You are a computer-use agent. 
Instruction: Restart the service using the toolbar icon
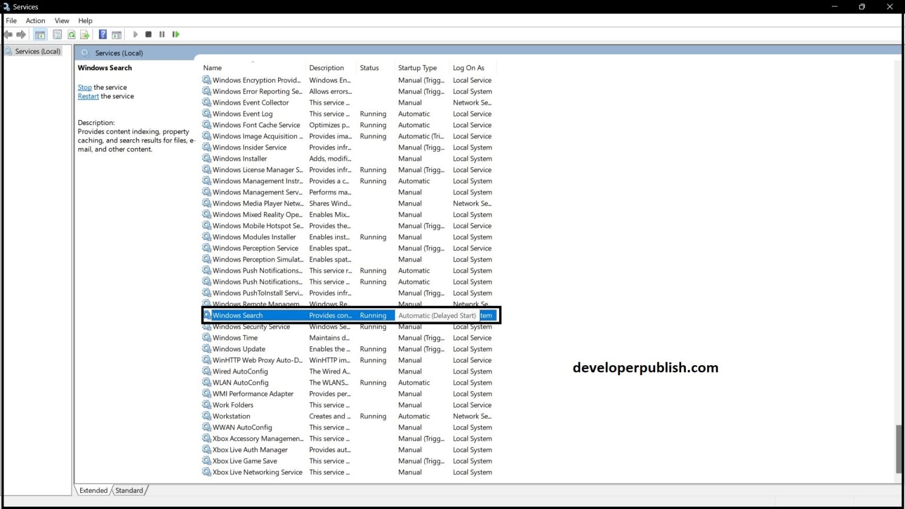point(176,34)
